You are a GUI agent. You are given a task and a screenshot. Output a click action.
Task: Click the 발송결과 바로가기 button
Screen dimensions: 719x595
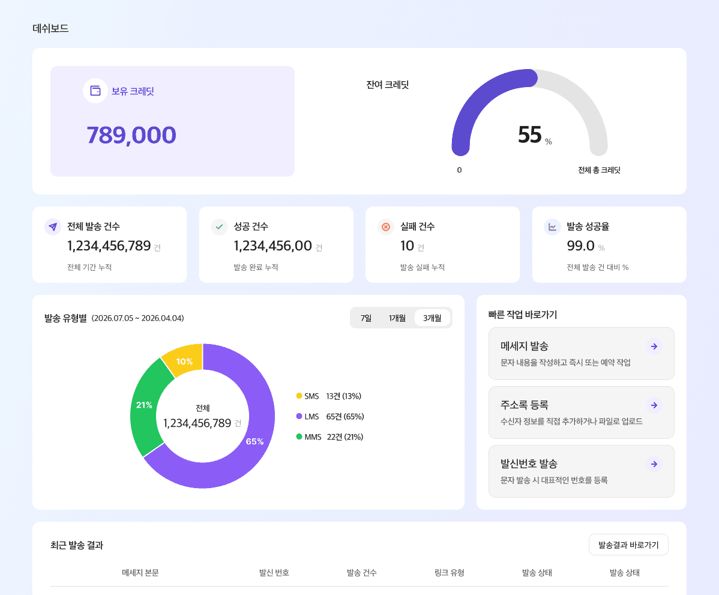[x=628, y=545]
